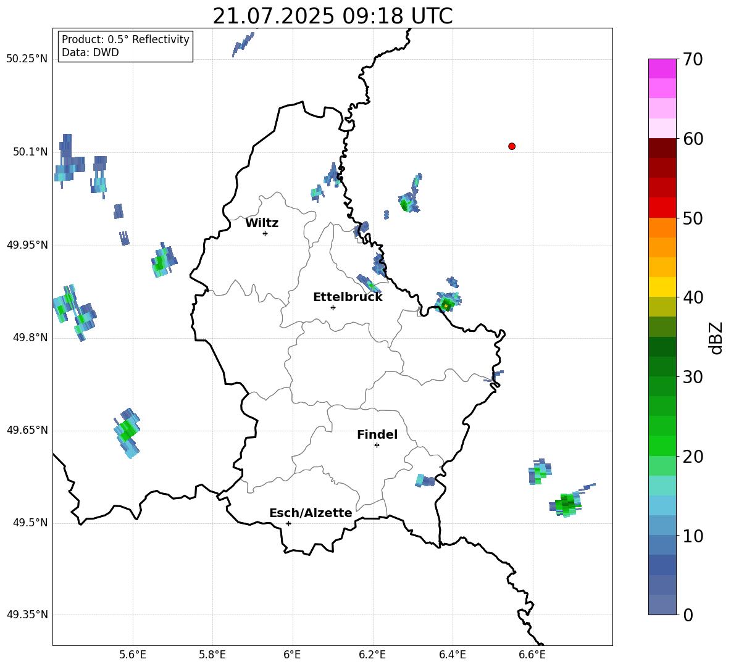731x667 pixels.
Task: Click the Findel city label
Action: pyautogui.click(x=377, y=434)
